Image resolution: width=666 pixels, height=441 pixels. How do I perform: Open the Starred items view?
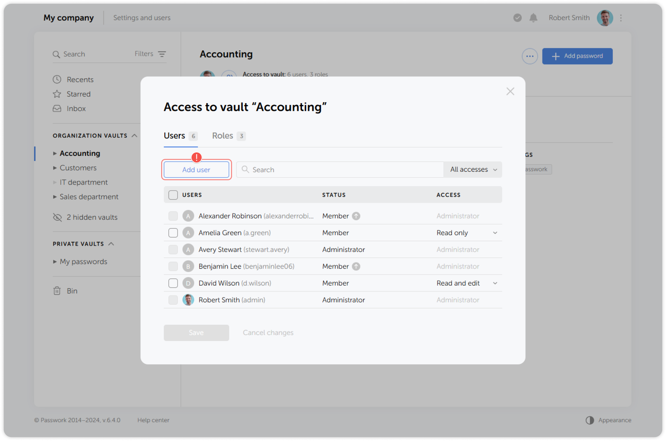pos(78,94)
